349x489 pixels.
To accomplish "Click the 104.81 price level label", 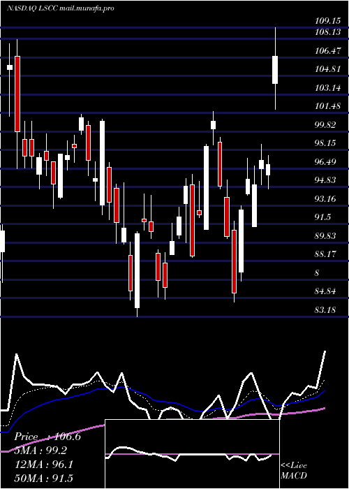I will click(327, 69).
